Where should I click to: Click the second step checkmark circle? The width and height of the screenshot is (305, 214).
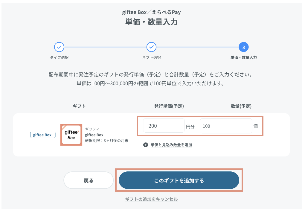151,47
